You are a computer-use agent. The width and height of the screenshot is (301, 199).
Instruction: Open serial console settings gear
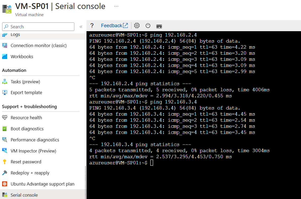click(x=137, y=25)
